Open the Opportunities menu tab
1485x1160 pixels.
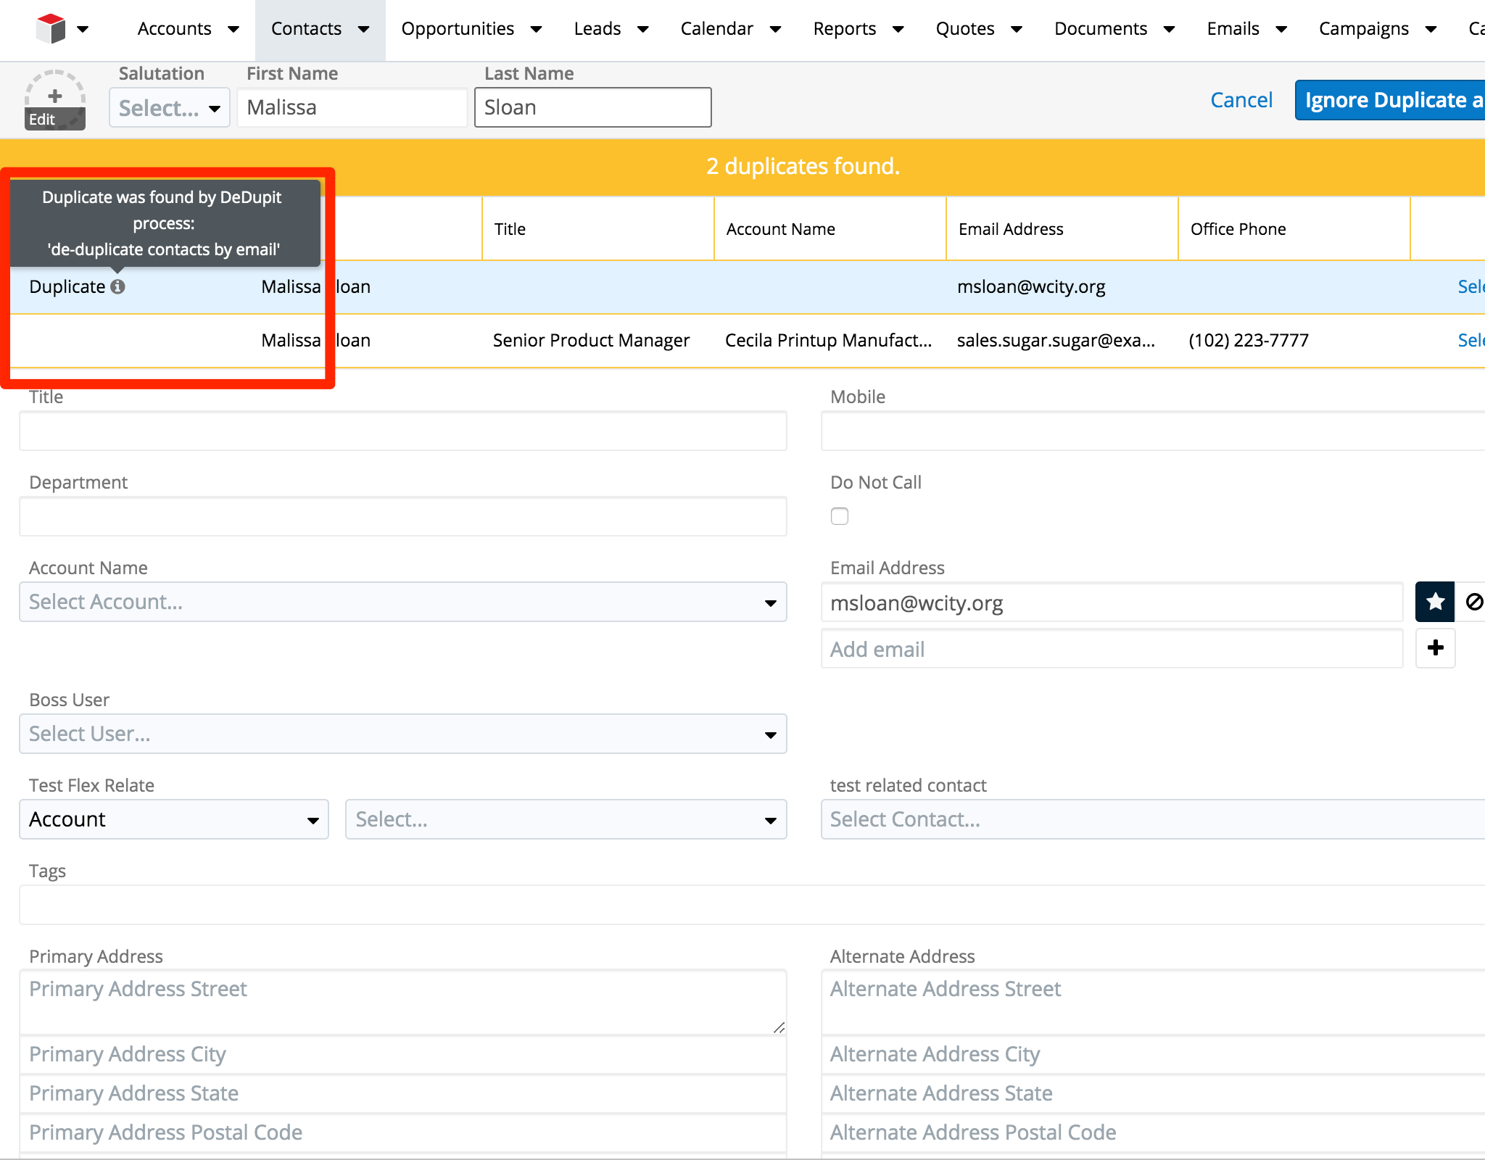click(458, 29)
